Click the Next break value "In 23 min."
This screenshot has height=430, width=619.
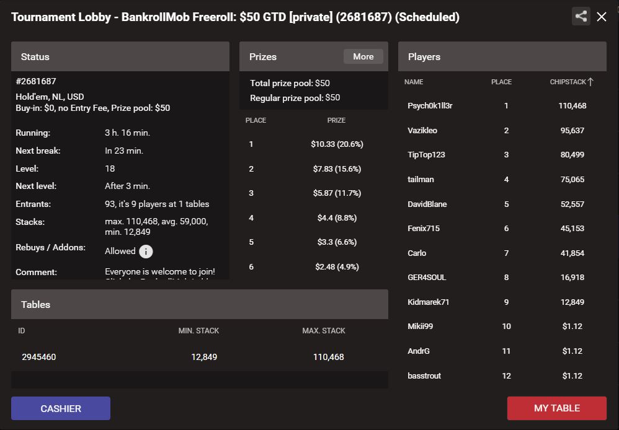[x=124, y=151]
